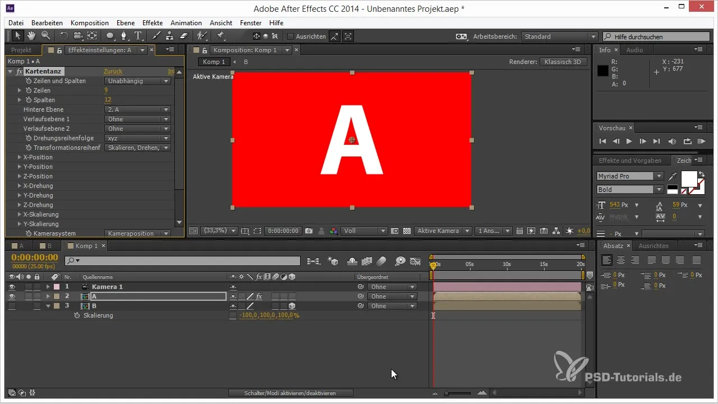Screen dimensions: 718x404
Task: Click the RGB channel display icon
Action: [x=334, y=231]
